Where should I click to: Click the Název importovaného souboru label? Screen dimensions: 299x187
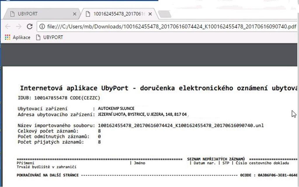click(x=56, y=126)
